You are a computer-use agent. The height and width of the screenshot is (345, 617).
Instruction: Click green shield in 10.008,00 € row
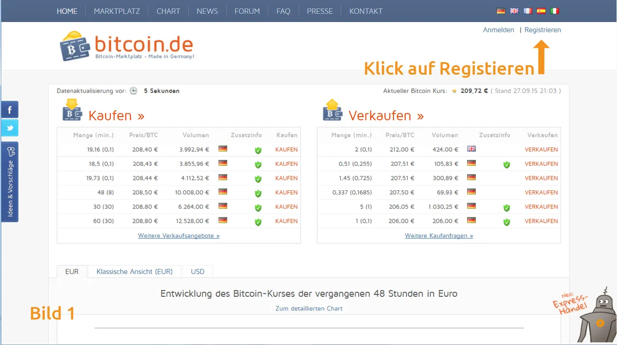point(258,193)
